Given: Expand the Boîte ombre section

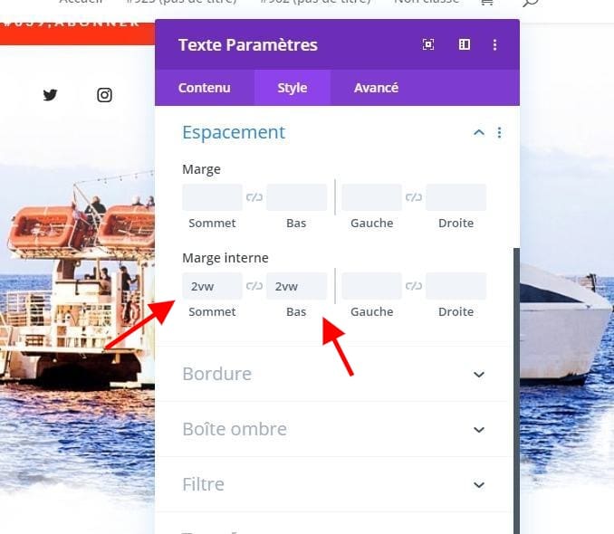Looking at the screenshot, I should 334,429.
